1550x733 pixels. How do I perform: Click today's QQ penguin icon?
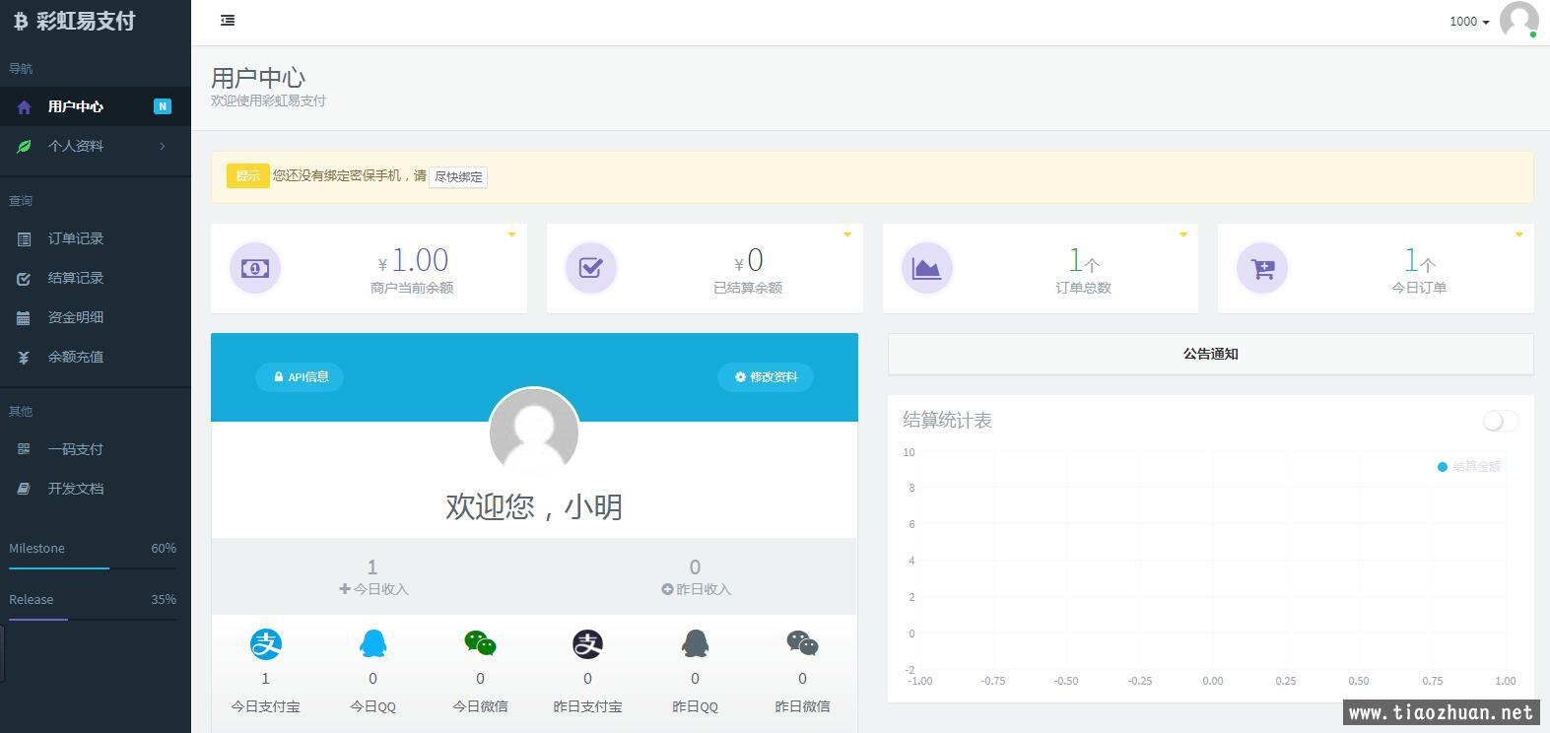tap(372, 644)
